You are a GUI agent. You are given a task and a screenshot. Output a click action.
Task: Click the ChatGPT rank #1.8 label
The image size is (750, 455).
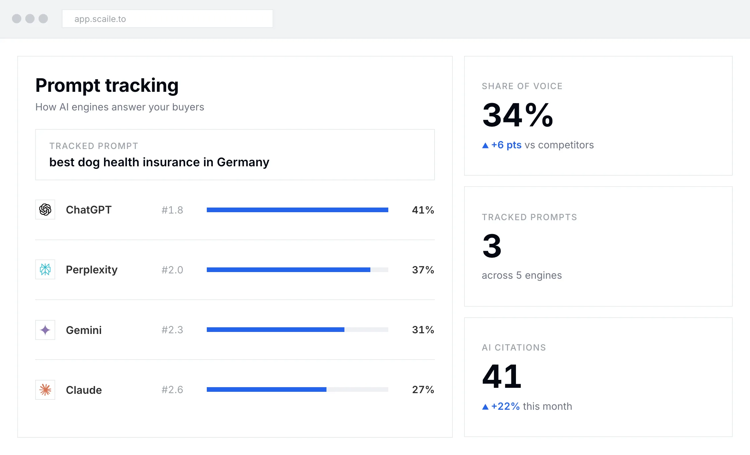(172, 210)
